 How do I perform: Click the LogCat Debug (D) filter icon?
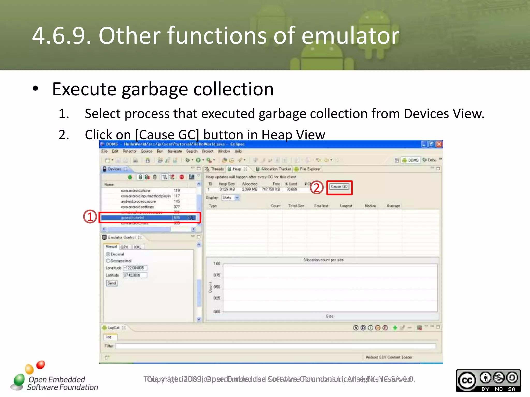(363, 328)
